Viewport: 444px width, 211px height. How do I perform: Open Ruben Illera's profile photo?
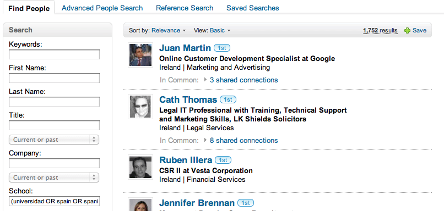(x=140, y=167)
